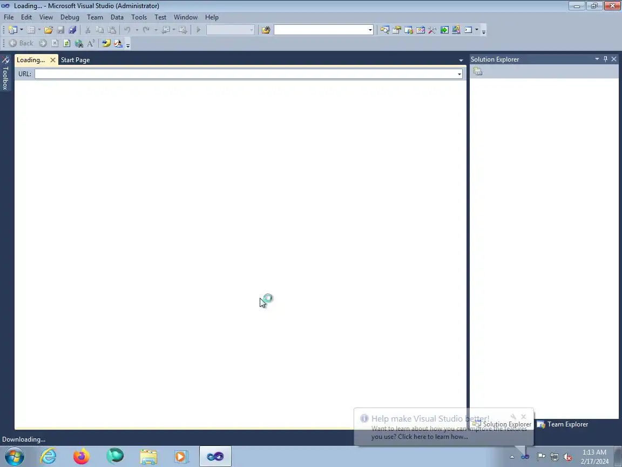Open the File menu
The image size is (622, 467).
9,17
